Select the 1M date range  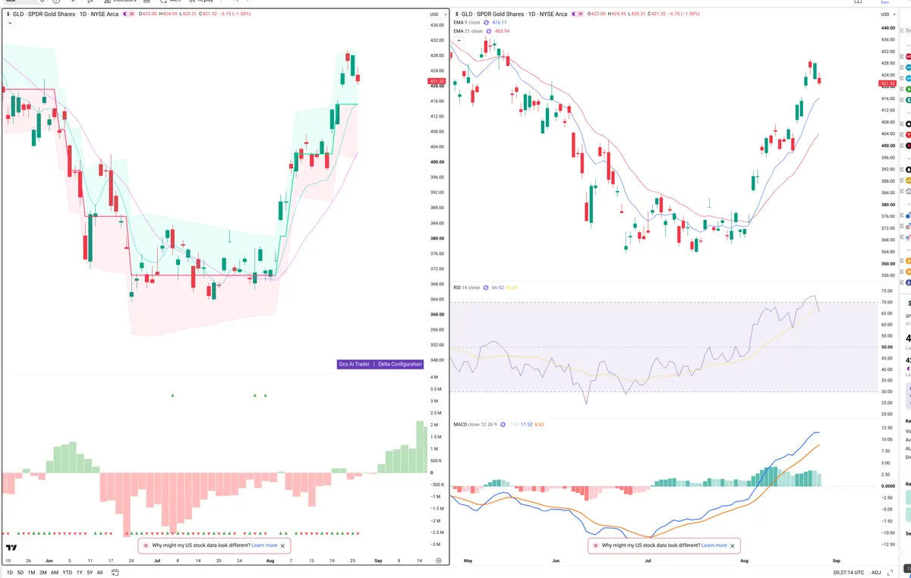[x=31, y=573]
